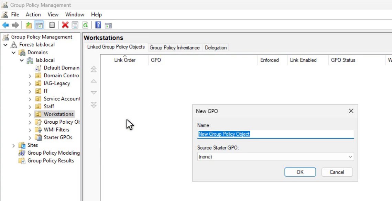This screenshot has width=392, height=201.
Task: Click the Up one level folder icon
Action: tap(29, 25)
